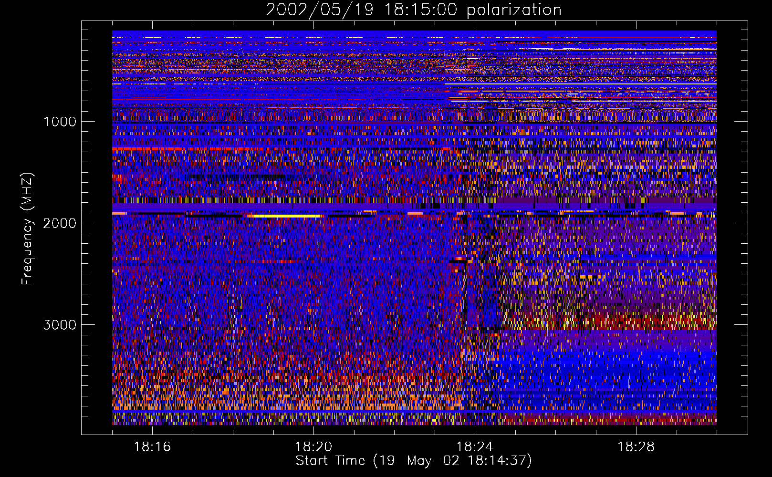Click the plot title '2002/05/19 18:15:00 polarization'
This screenshot has width=772, height=477.
pos(414,10)
